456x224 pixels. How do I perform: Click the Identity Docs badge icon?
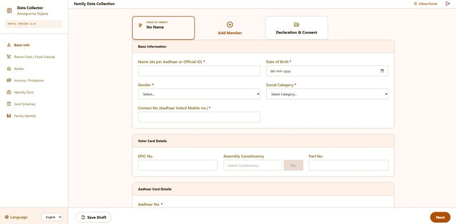click(x=9, y=92)
